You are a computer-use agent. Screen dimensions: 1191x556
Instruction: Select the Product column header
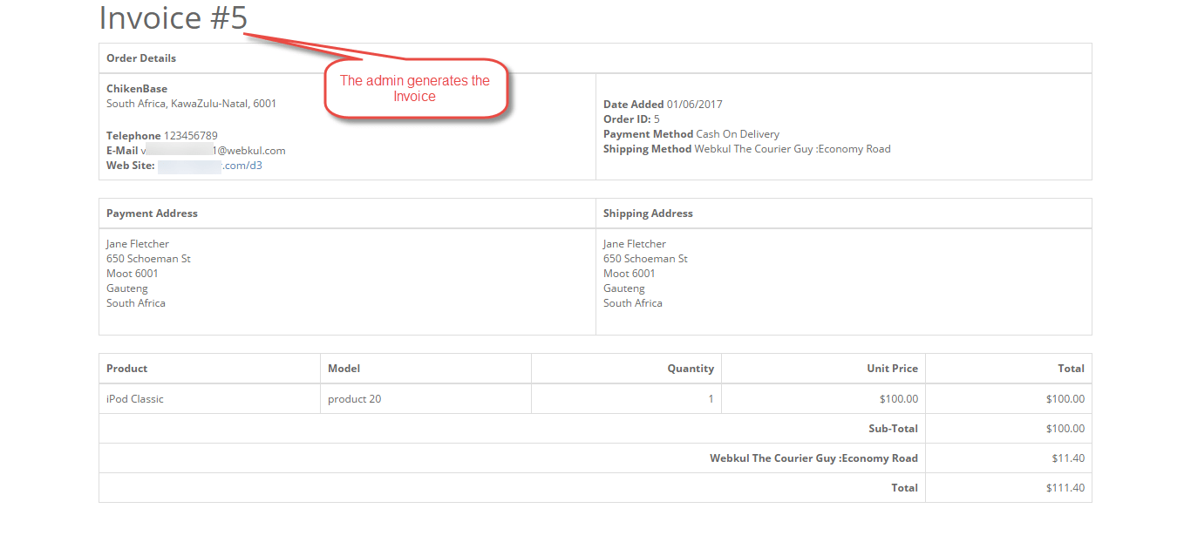pyautogui.click(x=124, y=368)
